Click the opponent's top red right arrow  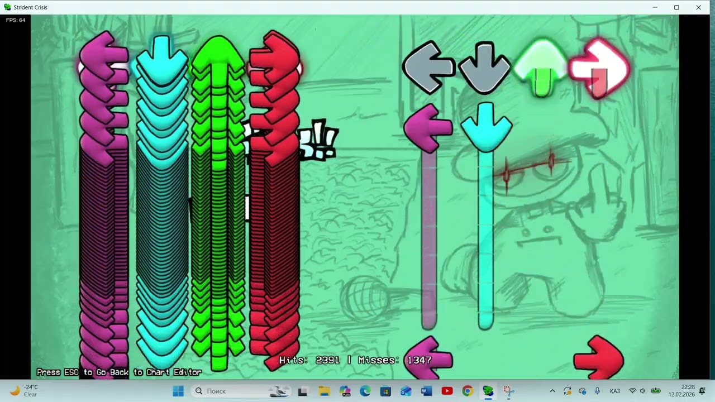[x=275, y=55]
